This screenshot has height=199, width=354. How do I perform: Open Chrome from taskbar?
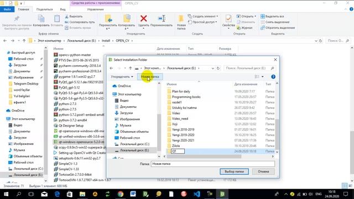coord(121,194)
